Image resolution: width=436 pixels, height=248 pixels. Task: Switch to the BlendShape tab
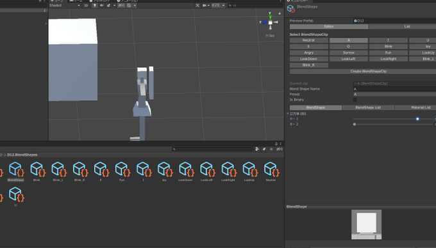coord(315,107)
